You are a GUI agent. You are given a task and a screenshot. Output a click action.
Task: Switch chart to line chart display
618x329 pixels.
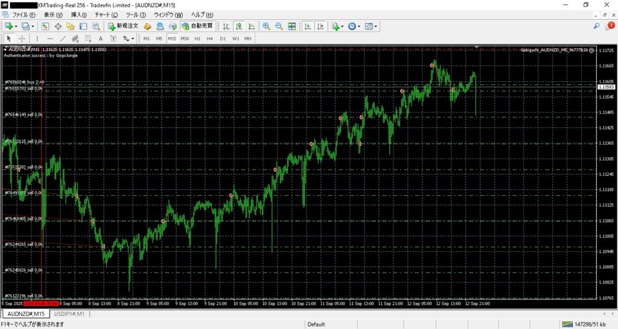pyautogui.click(x=252, y=26)
